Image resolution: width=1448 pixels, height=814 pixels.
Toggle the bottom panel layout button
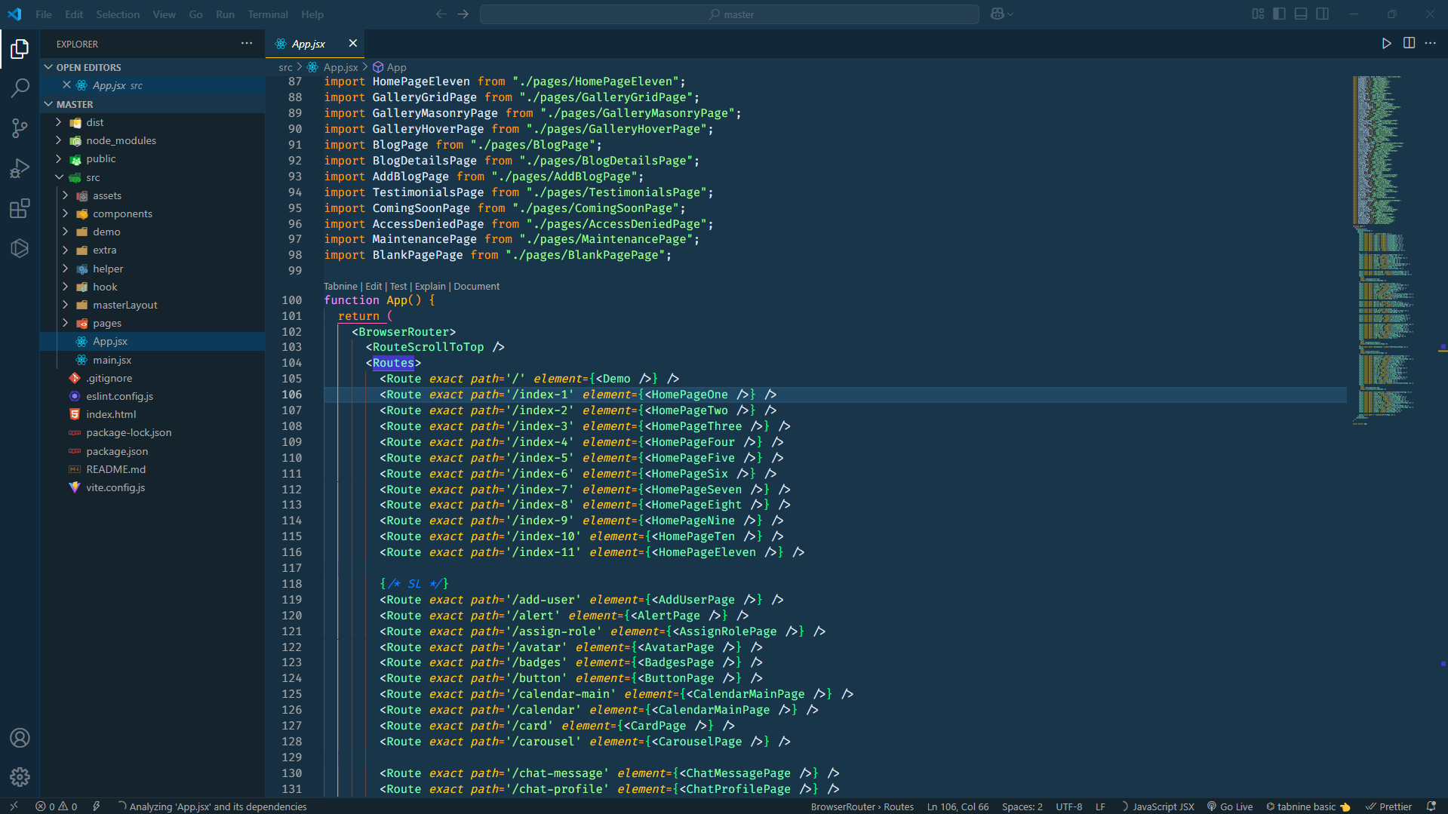click(1301, 14)
